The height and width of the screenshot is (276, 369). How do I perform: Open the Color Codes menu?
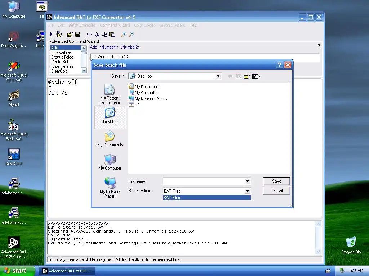pos(145,25)
